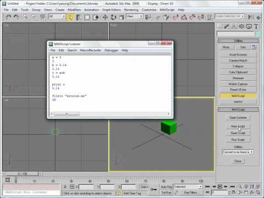Click the Run Script button
This screenshot has height=198, width=264.
[x=238, y=140]
